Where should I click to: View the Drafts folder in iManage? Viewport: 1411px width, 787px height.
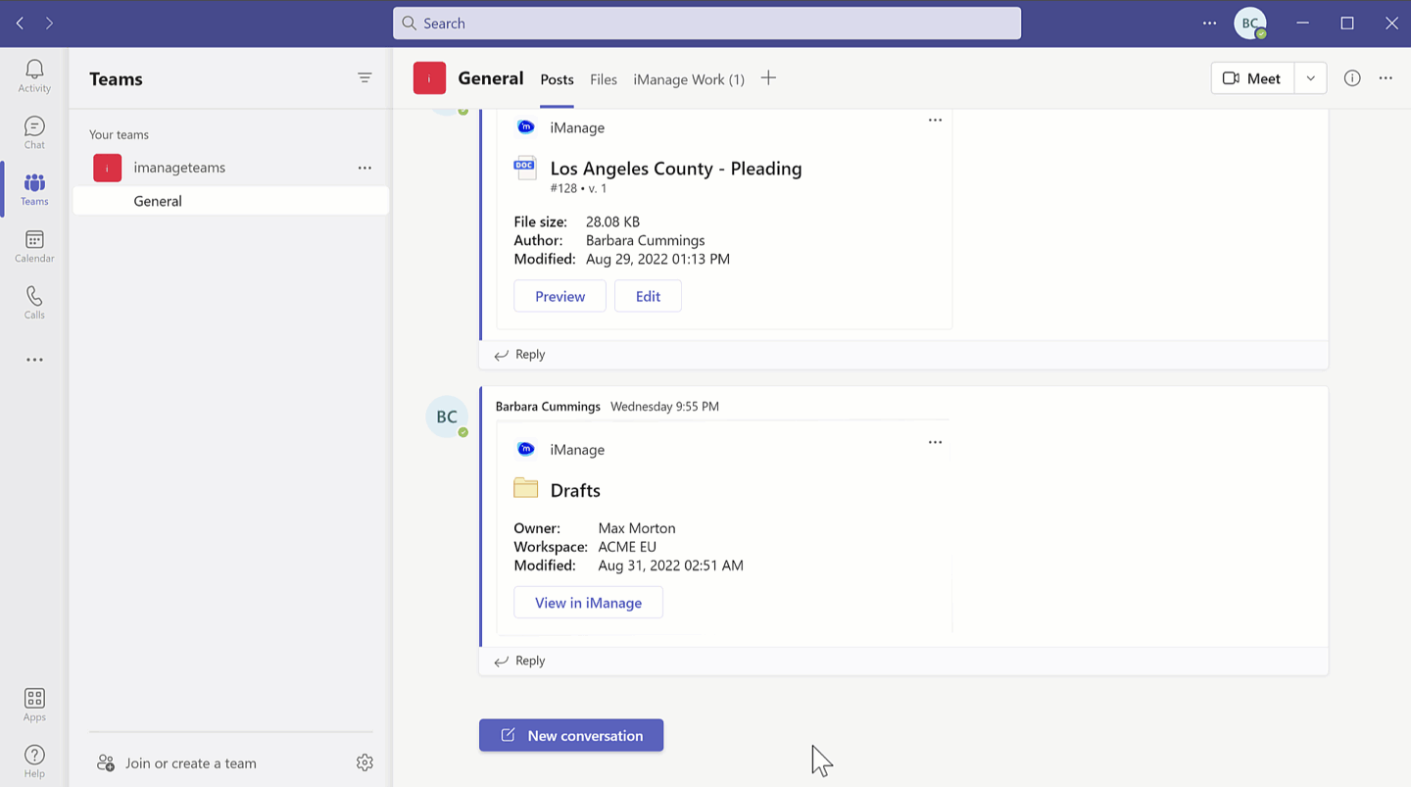(588, 602)
